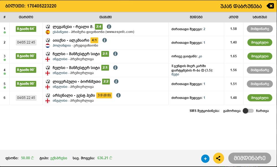The image size is (277, 167).
Task: Click the gray მიმდინარე status in row 1
Action: tap(260, 29)
